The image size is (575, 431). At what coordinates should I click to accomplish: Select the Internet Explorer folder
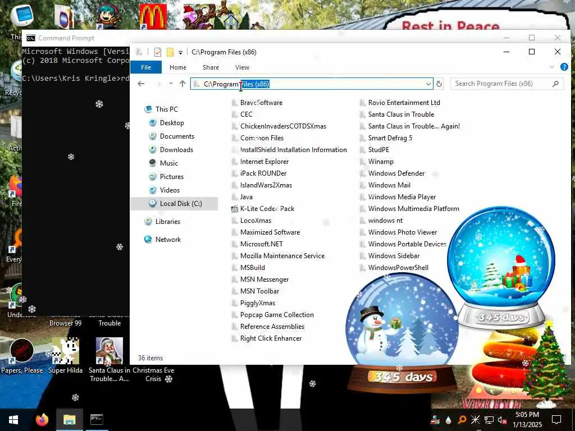tap(264, 162)
